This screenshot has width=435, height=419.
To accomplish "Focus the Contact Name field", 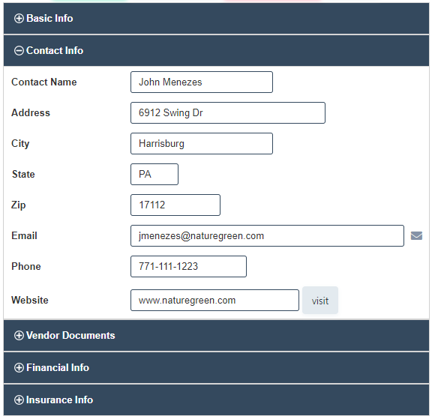I will click(202, 82).
